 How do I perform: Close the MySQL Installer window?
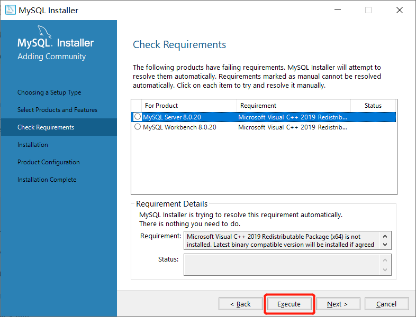(400, 10)
